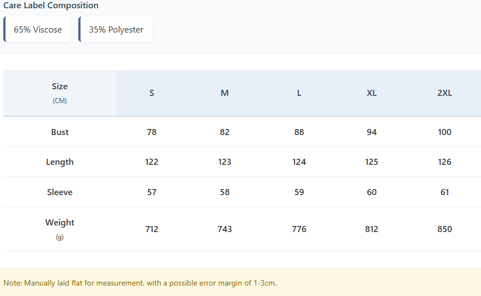The image size is (481, 296).
Task: Click the Length row label
Action: click(60, 162)
